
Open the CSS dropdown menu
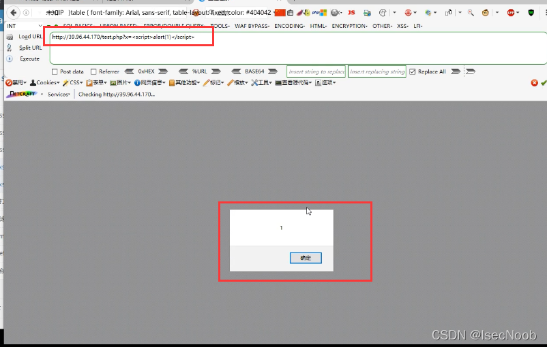pos(73,83)
